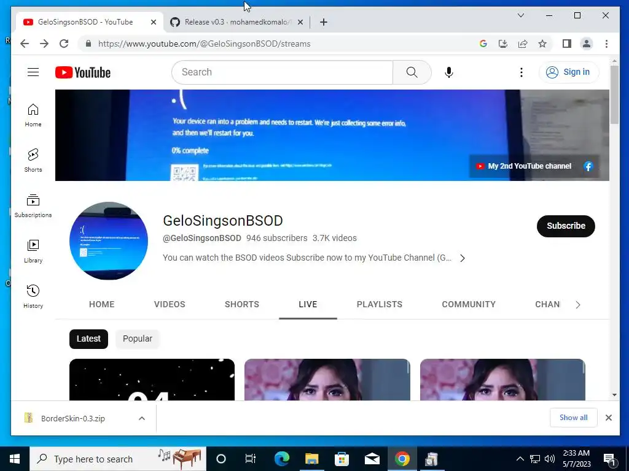Open the channel COMMUNITY tab
This screenshot has width=629, height=471.
point(469,304)
